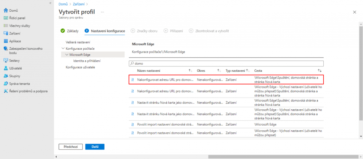The width and height of the screenshot is (363, 159).
Task: Click the Domů breadcrumb link
Action: [63, 4]
